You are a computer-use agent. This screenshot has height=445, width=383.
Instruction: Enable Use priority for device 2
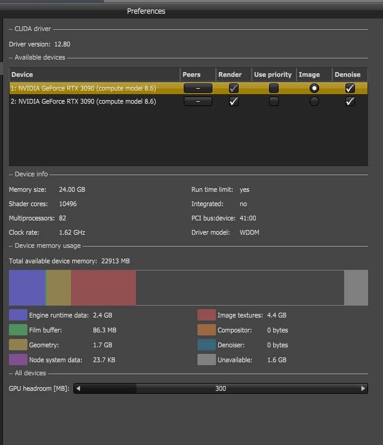(274, 101)
